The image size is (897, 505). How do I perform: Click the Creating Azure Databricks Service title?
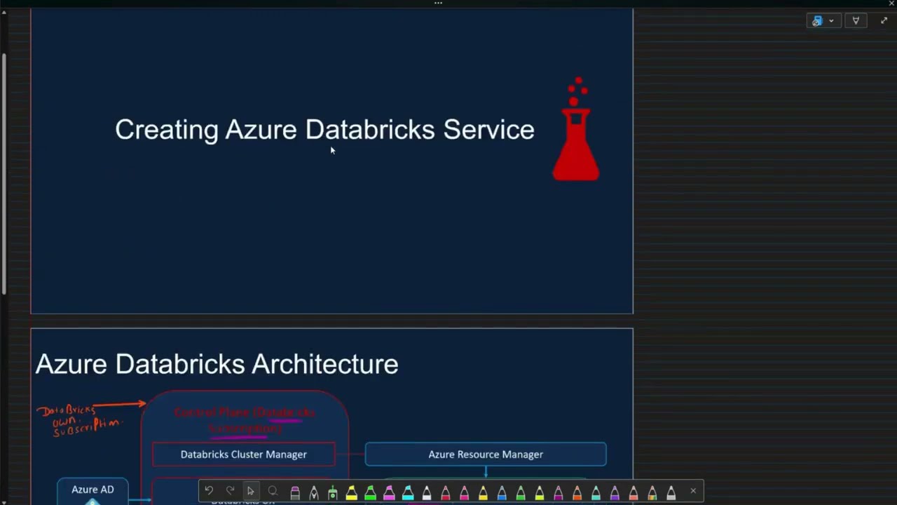pyautogui.click(x=324, y=130)
